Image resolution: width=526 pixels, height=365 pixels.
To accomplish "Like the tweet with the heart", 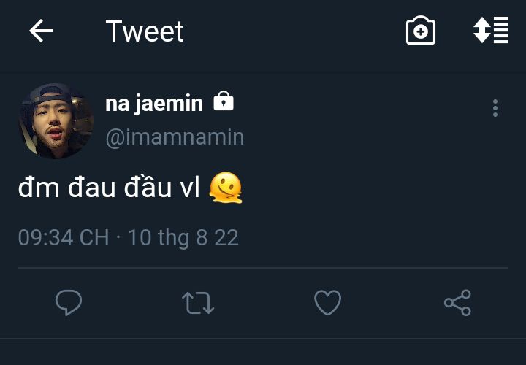I will coord(327,302).
